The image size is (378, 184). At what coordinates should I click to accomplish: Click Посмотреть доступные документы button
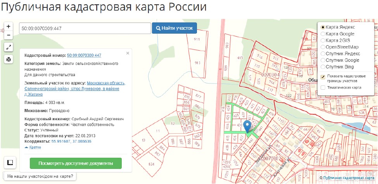(x=76, y=164)
